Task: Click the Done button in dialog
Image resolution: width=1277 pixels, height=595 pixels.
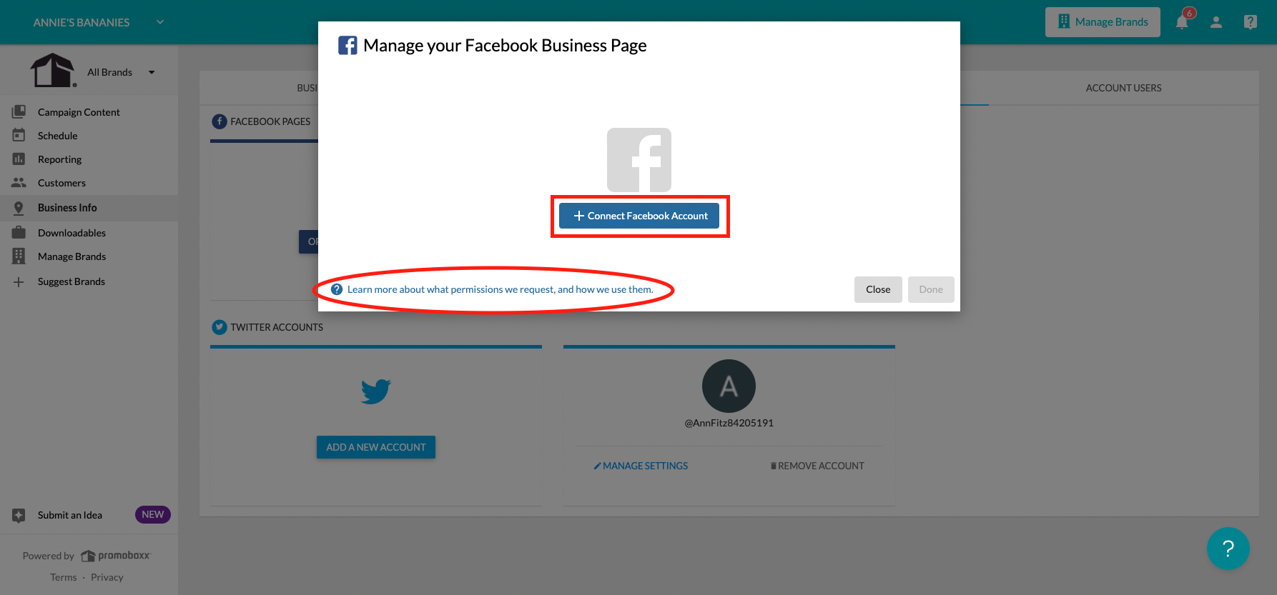Action: (x=931, y=289)
